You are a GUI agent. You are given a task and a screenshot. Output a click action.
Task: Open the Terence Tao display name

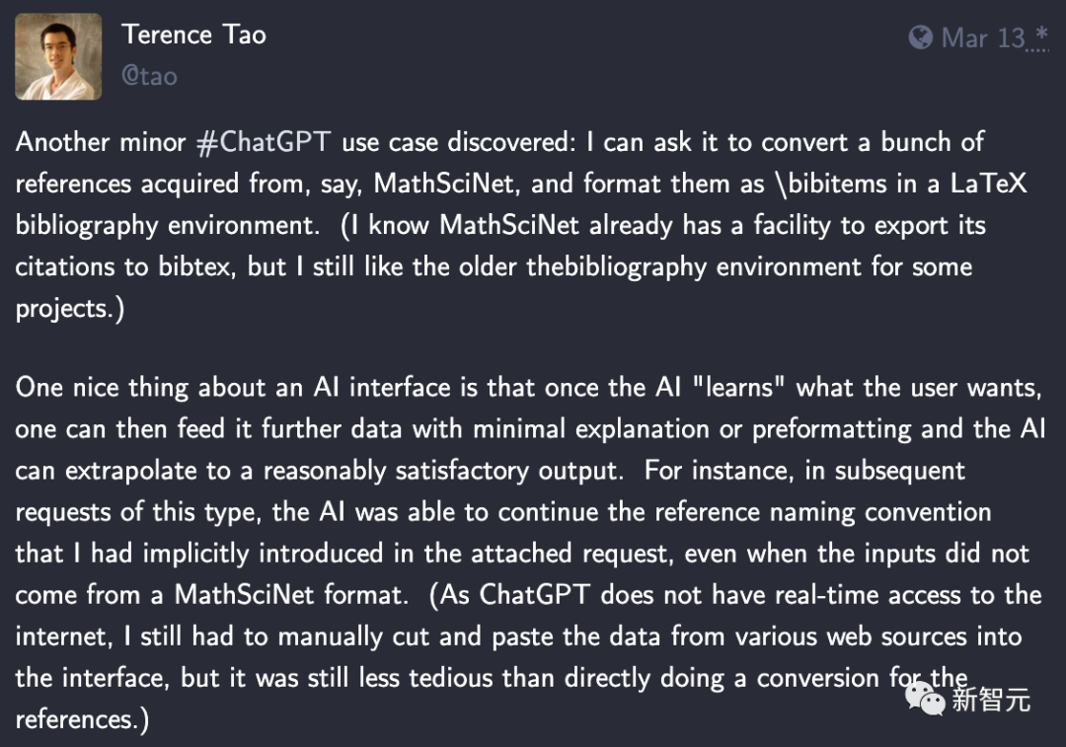pos(193,35)
